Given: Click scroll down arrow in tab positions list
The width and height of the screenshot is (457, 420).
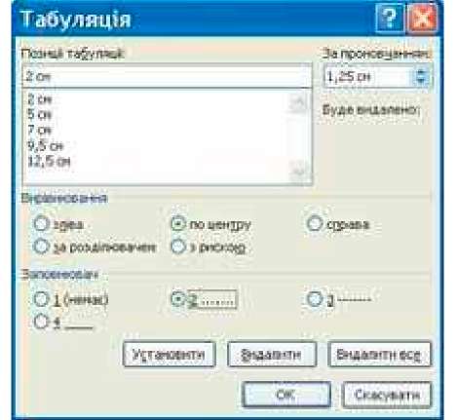Looking at the screenshot, I should (298, 172).
